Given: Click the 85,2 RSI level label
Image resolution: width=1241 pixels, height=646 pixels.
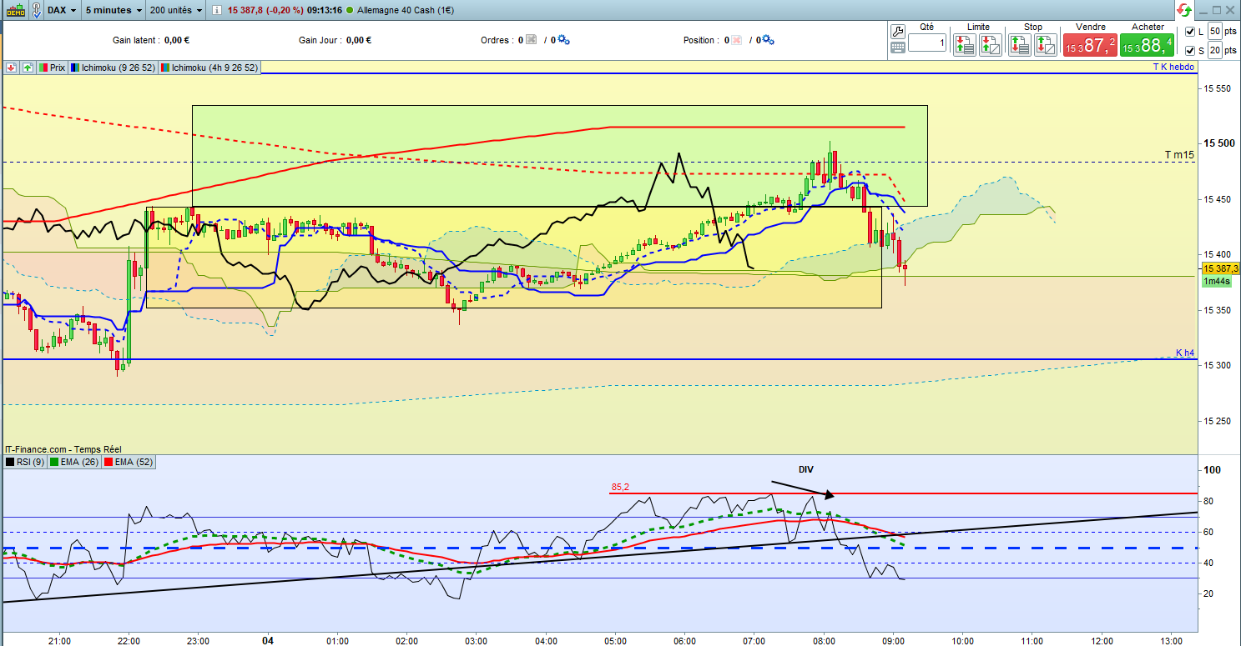Looking at the screenshot, I should point(620,487).
